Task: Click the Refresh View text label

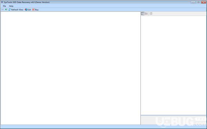Action: 17,10
